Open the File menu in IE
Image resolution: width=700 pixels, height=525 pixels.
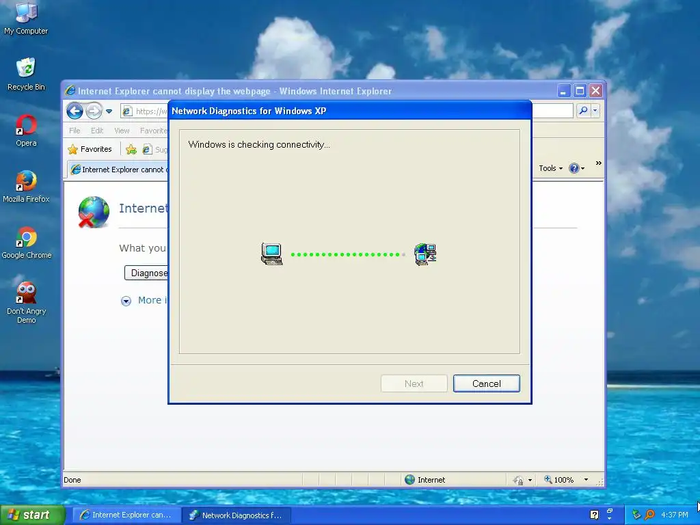coord(75,131)
